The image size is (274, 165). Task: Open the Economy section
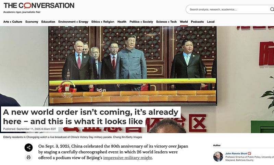click(32, 22)
